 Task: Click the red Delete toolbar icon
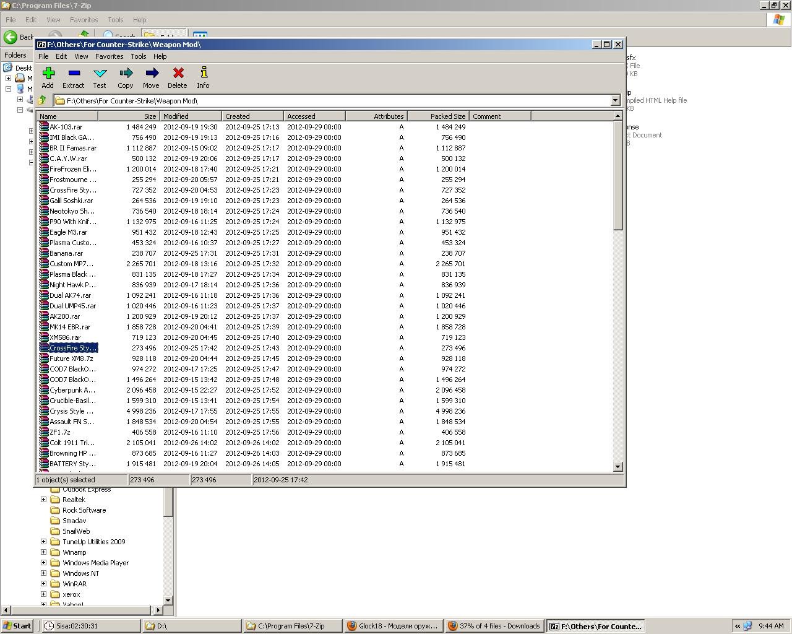pyautogui.click(x=178, y=73)
